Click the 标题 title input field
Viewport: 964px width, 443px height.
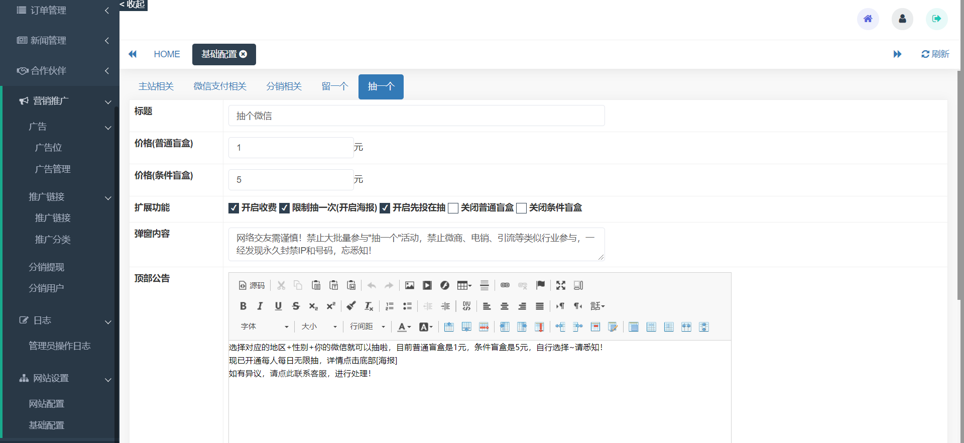416,116
